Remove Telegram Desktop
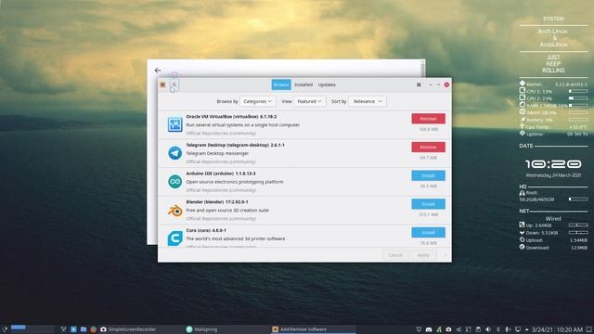 [x=428, y=147]
